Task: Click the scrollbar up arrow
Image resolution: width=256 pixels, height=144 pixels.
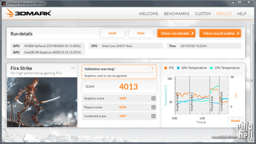Action: point(252,22)
